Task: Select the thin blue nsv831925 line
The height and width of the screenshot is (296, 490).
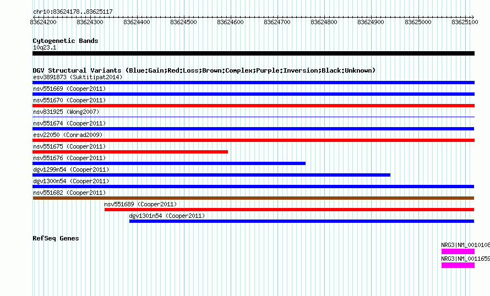Action: pyautogui.click(x=253, y=117)
